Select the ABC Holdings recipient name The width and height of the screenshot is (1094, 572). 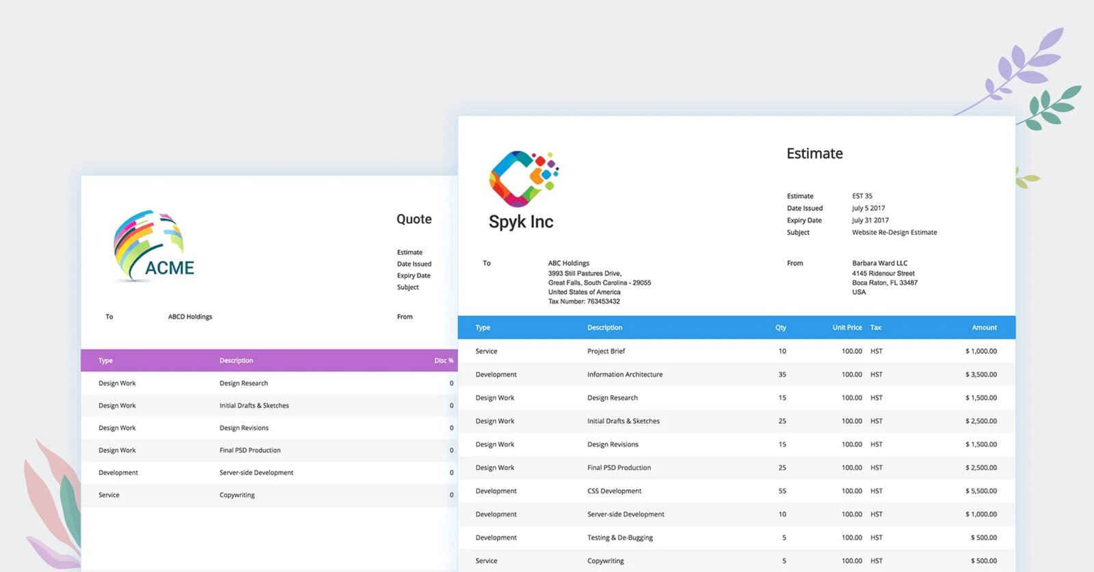[568, 263]
